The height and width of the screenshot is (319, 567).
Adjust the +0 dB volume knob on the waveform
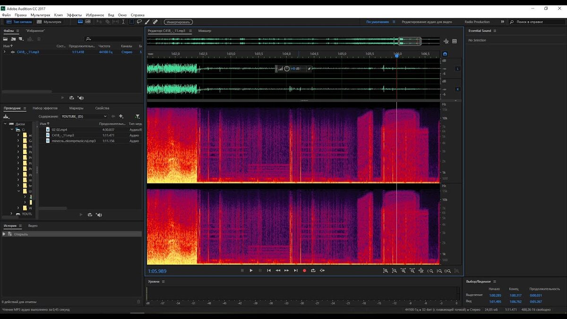(287, 69)
